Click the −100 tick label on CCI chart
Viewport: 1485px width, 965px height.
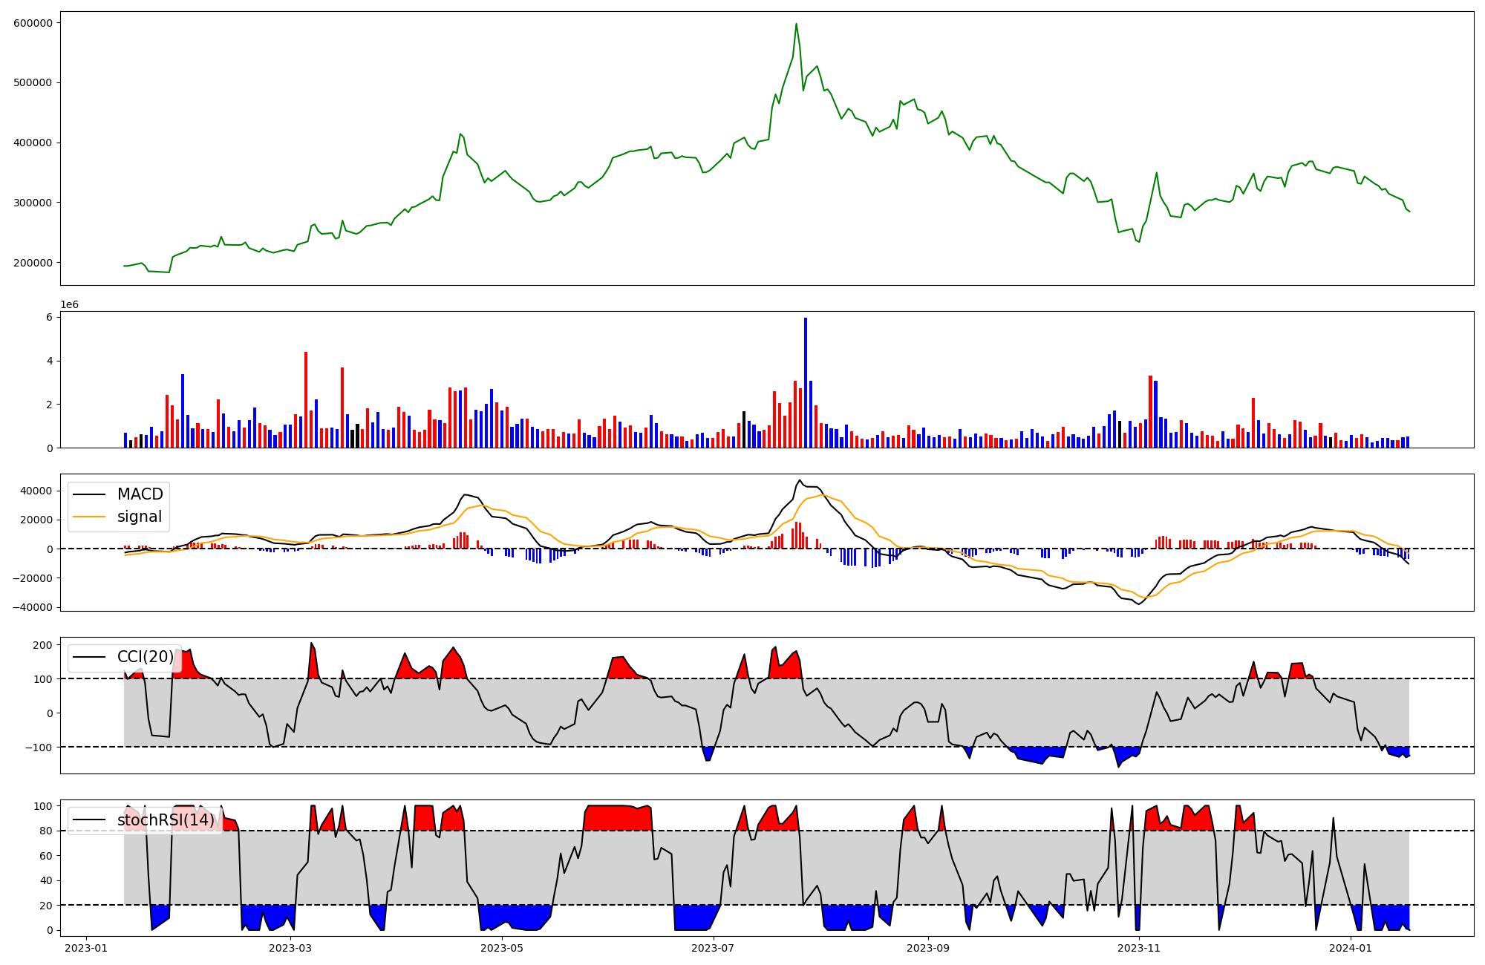coord(37,748)
